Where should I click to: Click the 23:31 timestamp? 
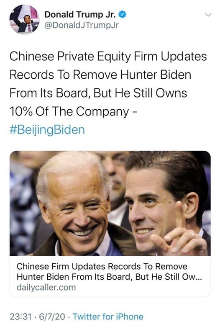pyautogui.click(x=20, y=317)
